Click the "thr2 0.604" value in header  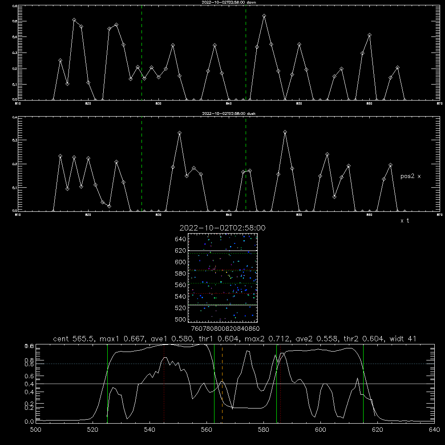pos(364,339)
